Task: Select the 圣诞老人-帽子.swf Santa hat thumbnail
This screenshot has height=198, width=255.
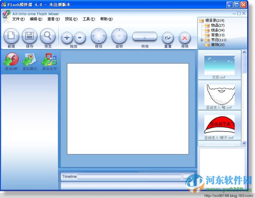Action: (219, 125)
